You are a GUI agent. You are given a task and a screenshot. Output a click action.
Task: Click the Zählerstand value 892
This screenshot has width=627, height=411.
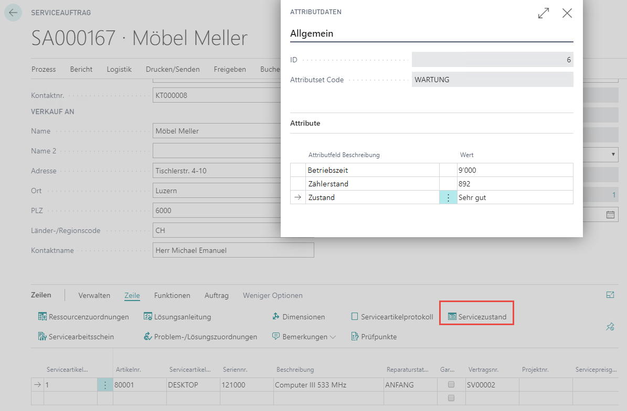515,184
